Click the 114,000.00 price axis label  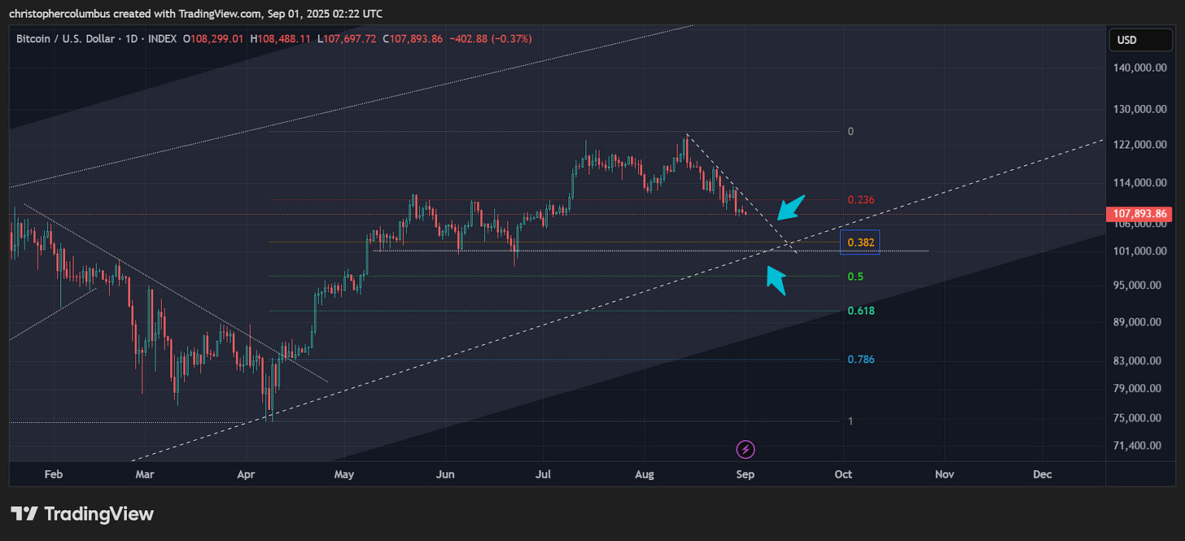pos(1142,183)
